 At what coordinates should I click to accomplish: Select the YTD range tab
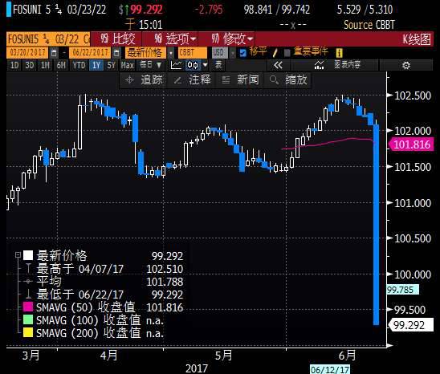point(79,65)
